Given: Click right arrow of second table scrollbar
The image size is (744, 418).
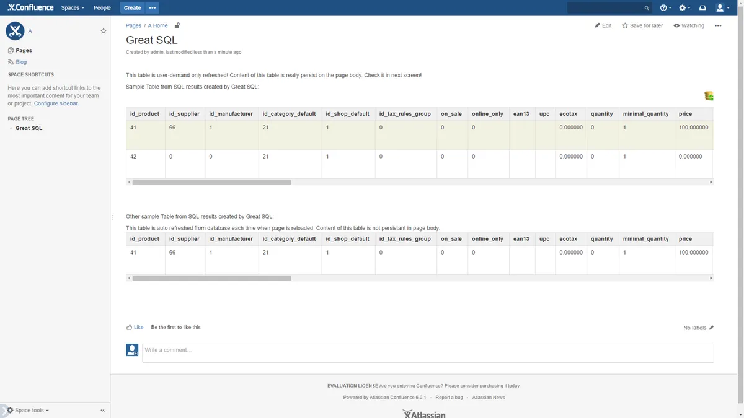Looking at the screenshot, I should pyautogui.click(x=711, y=278).
